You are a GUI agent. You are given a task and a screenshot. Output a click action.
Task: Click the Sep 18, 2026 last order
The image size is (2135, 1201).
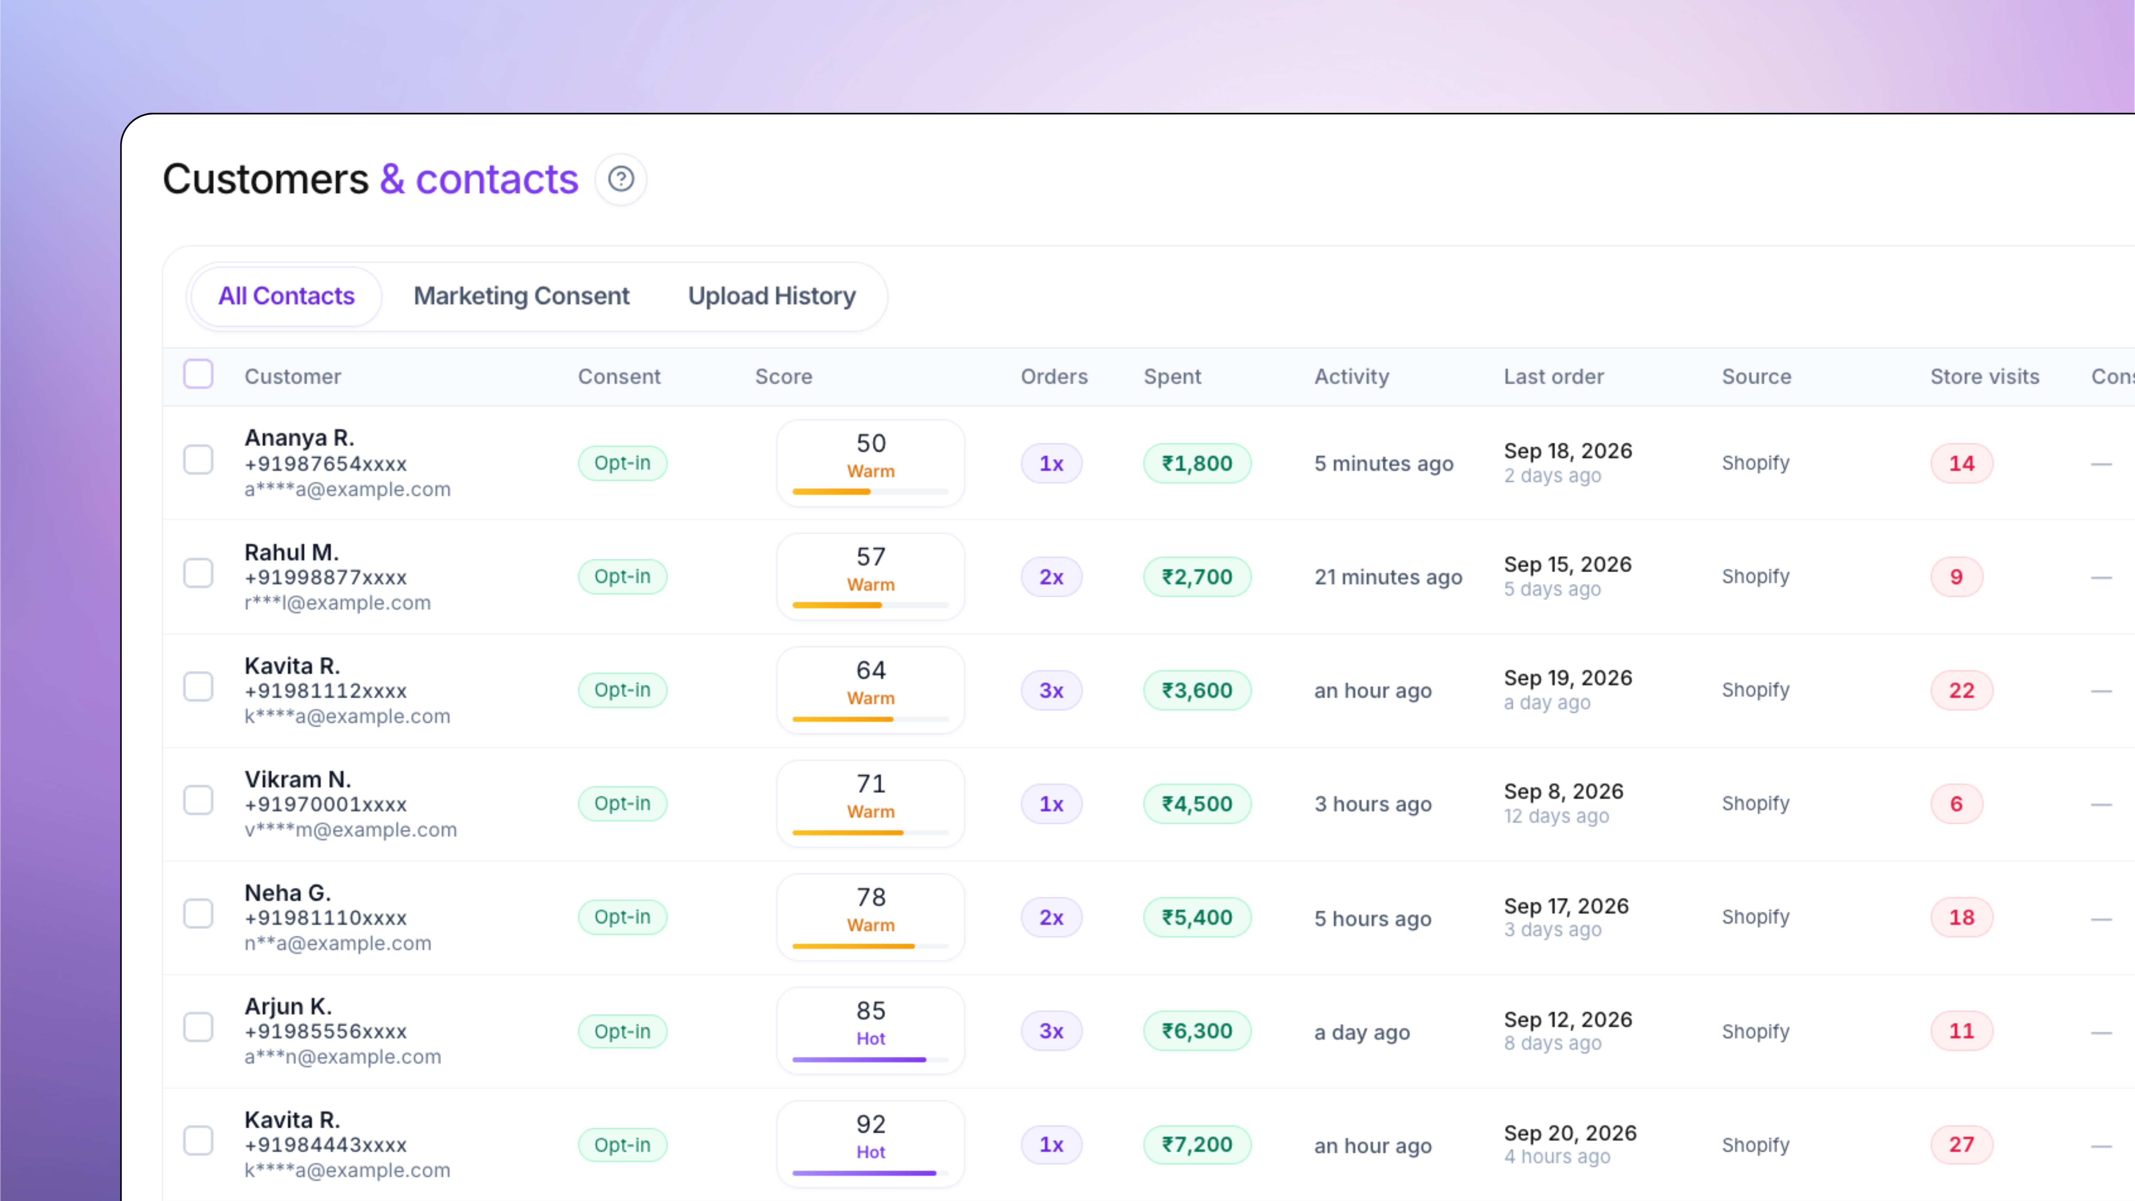click(x=1568, y=451)
